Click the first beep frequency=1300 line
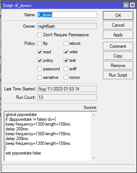137x173 pixels. coord(38,124)
